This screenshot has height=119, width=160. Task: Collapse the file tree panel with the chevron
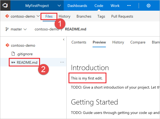coord(63,39)
